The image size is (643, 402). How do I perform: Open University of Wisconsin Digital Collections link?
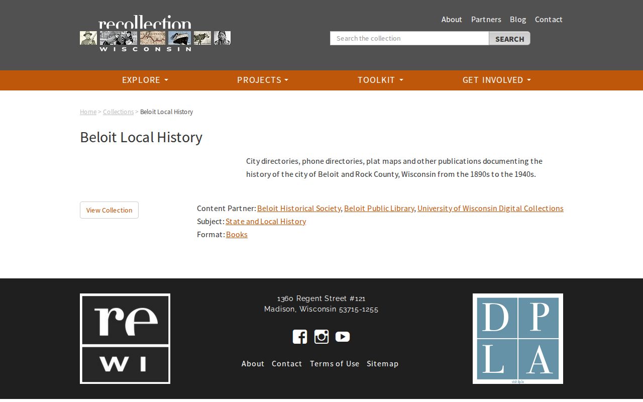point(490,208)
